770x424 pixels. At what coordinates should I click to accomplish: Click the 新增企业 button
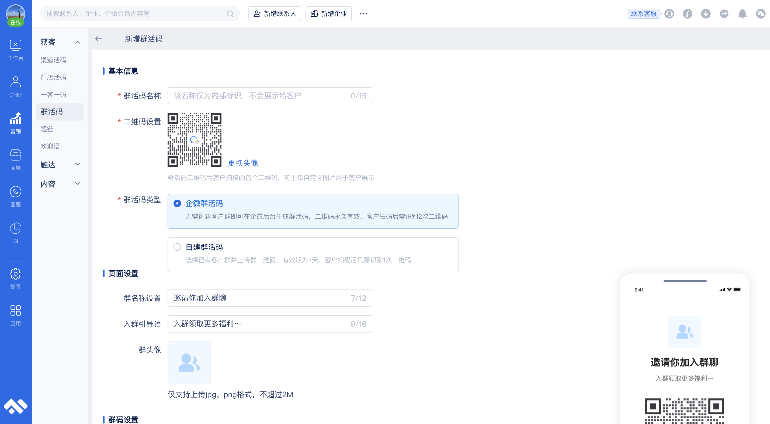tap(328, 14)
